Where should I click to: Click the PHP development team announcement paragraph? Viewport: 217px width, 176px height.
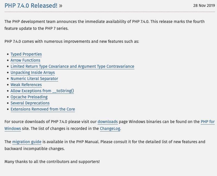(x=105, y=25)
